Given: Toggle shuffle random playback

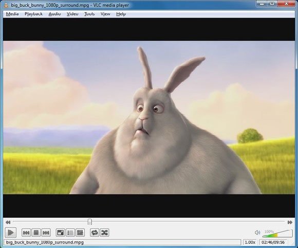Looking at the screenshot, I should 104,233.
